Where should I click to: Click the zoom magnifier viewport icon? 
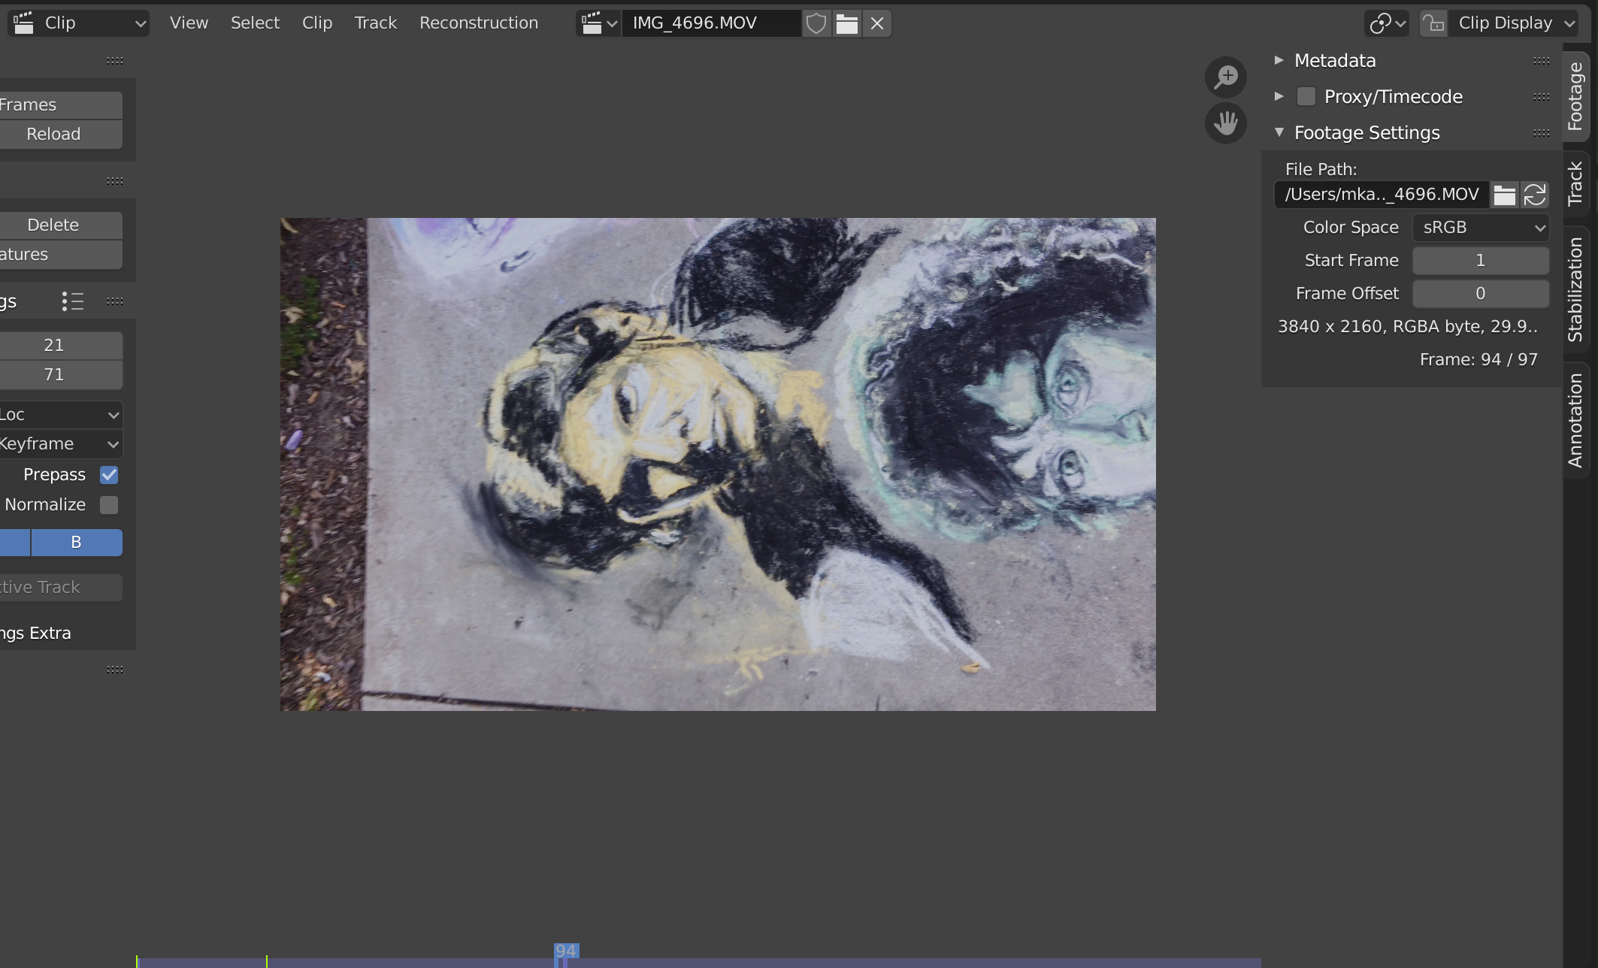(x=1226, y=77)
